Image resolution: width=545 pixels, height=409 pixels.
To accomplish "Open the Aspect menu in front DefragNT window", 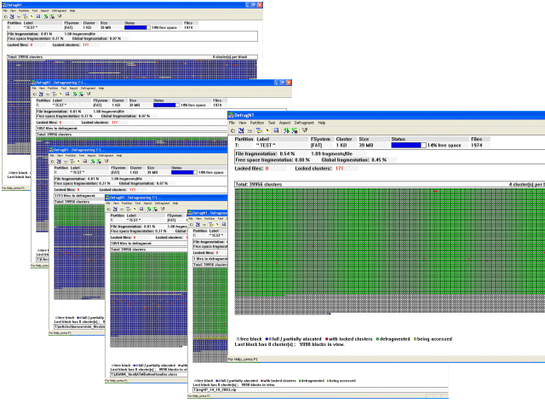I will (284, 123).
